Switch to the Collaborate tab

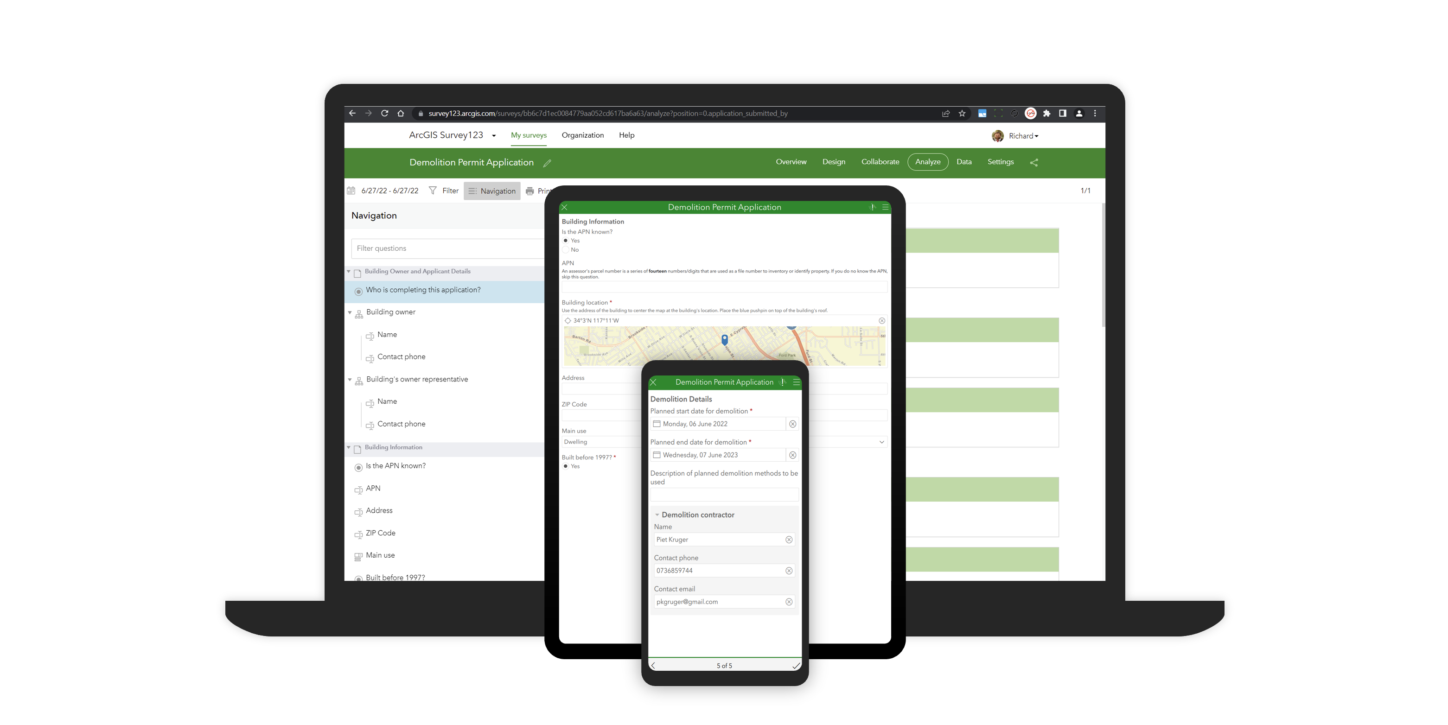[x=880, y=162]
